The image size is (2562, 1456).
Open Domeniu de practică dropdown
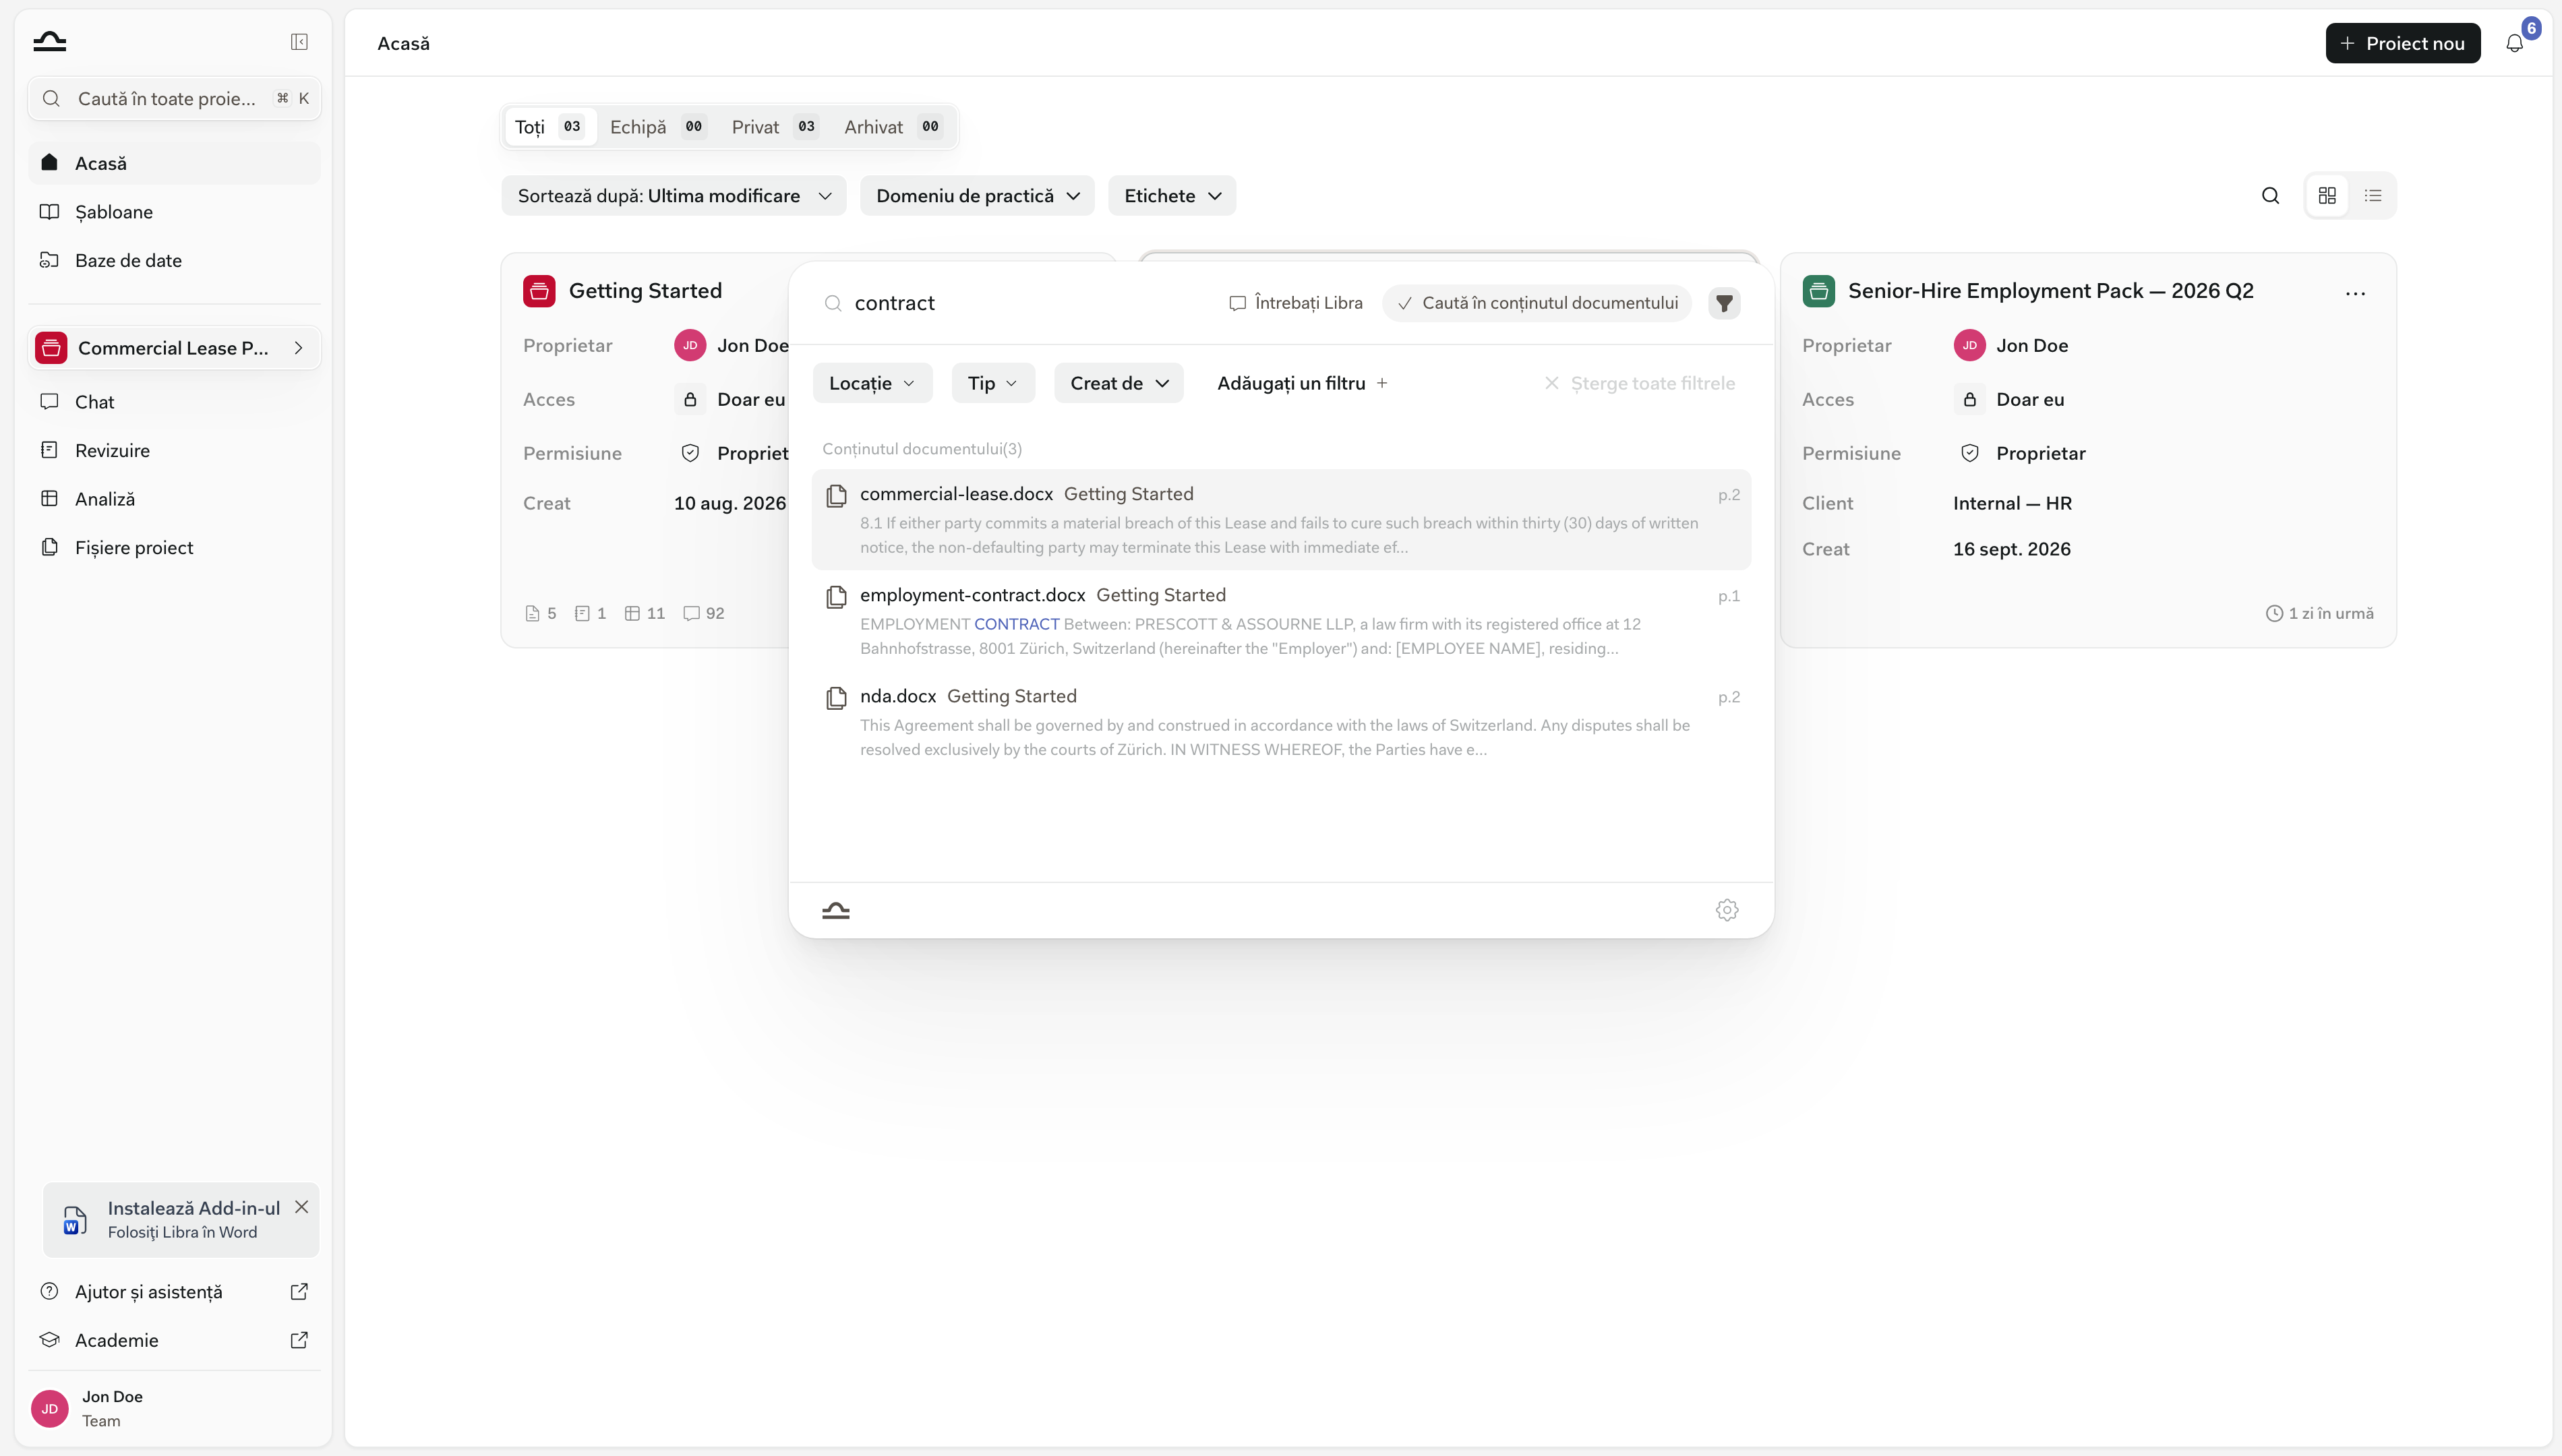click(x=977, y=196)
